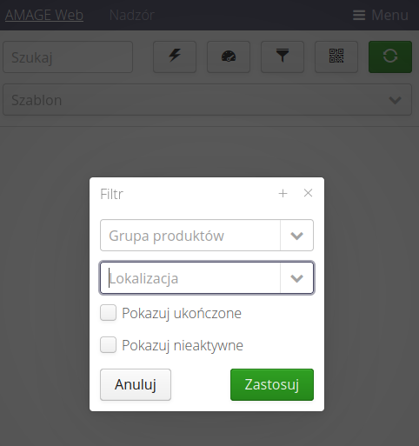
Task: Open the QR code scanner icon
Action: pos(336,57)
